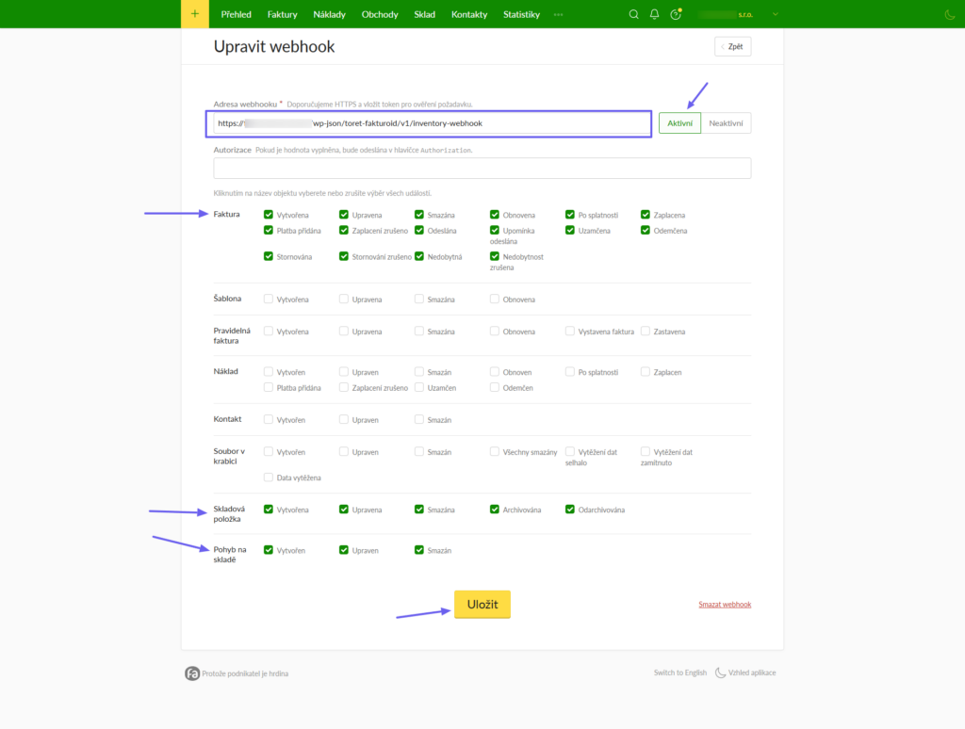The height and width of the screenshot is (729, 965).
Task: Uncheck Faktura Po splatnosti checkbox
Action: (x=570, y=214)
